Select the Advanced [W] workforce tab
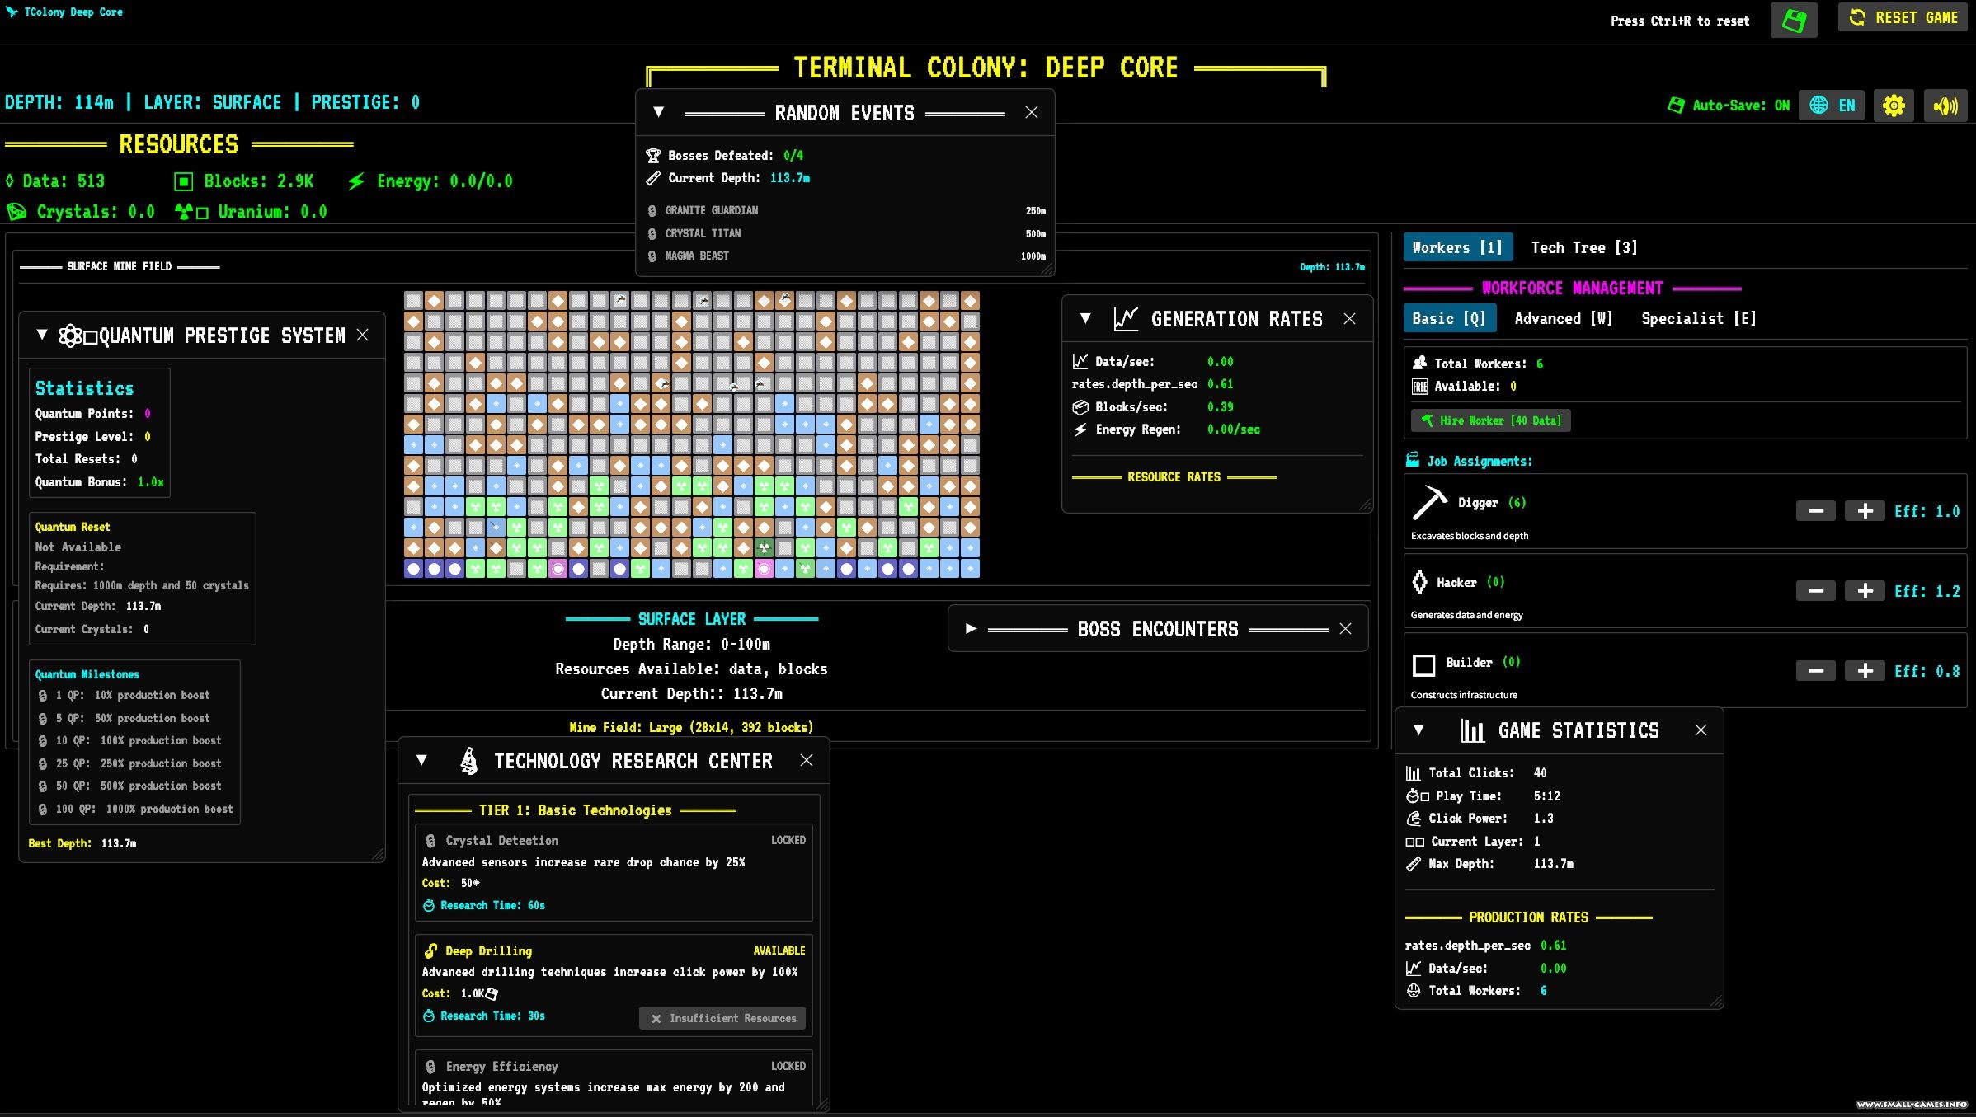1976x1117 pixels. [x=1563, y=319]
